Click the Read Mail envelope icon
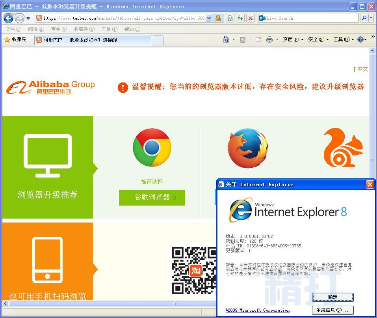The width and height of the screenshot is (377, 318). 258,39
